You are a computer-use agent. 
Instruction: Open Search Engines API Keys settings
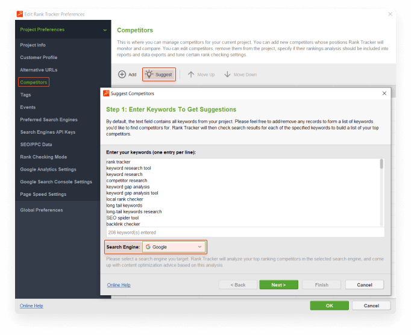[48, 132]
